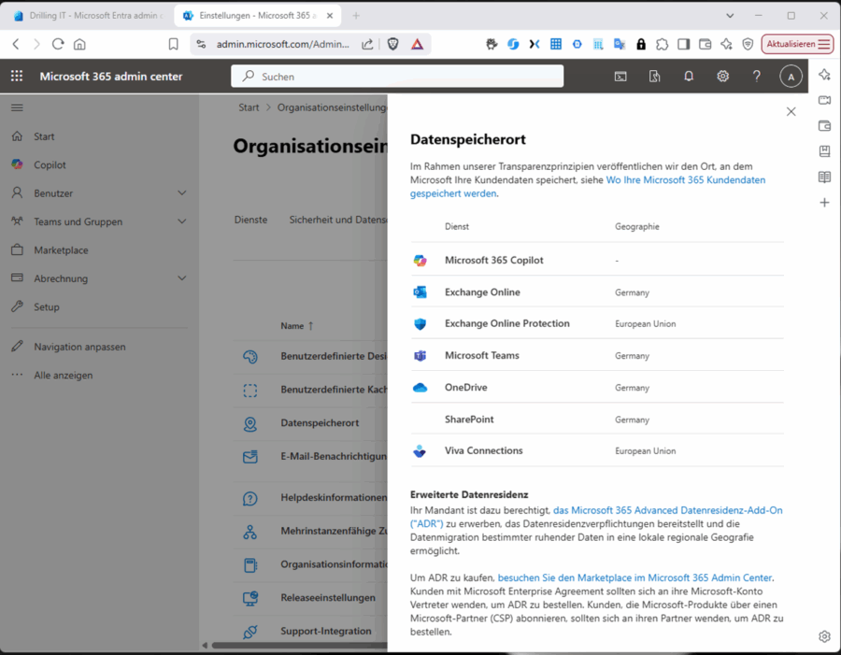
Task: Close the Datenspeicherort panel
Action: (x=791, y=111)
